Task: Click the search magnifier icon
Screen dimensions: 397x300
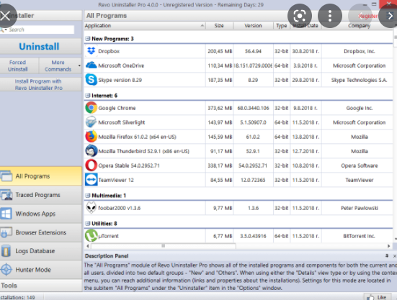Action: pos(3,29)
